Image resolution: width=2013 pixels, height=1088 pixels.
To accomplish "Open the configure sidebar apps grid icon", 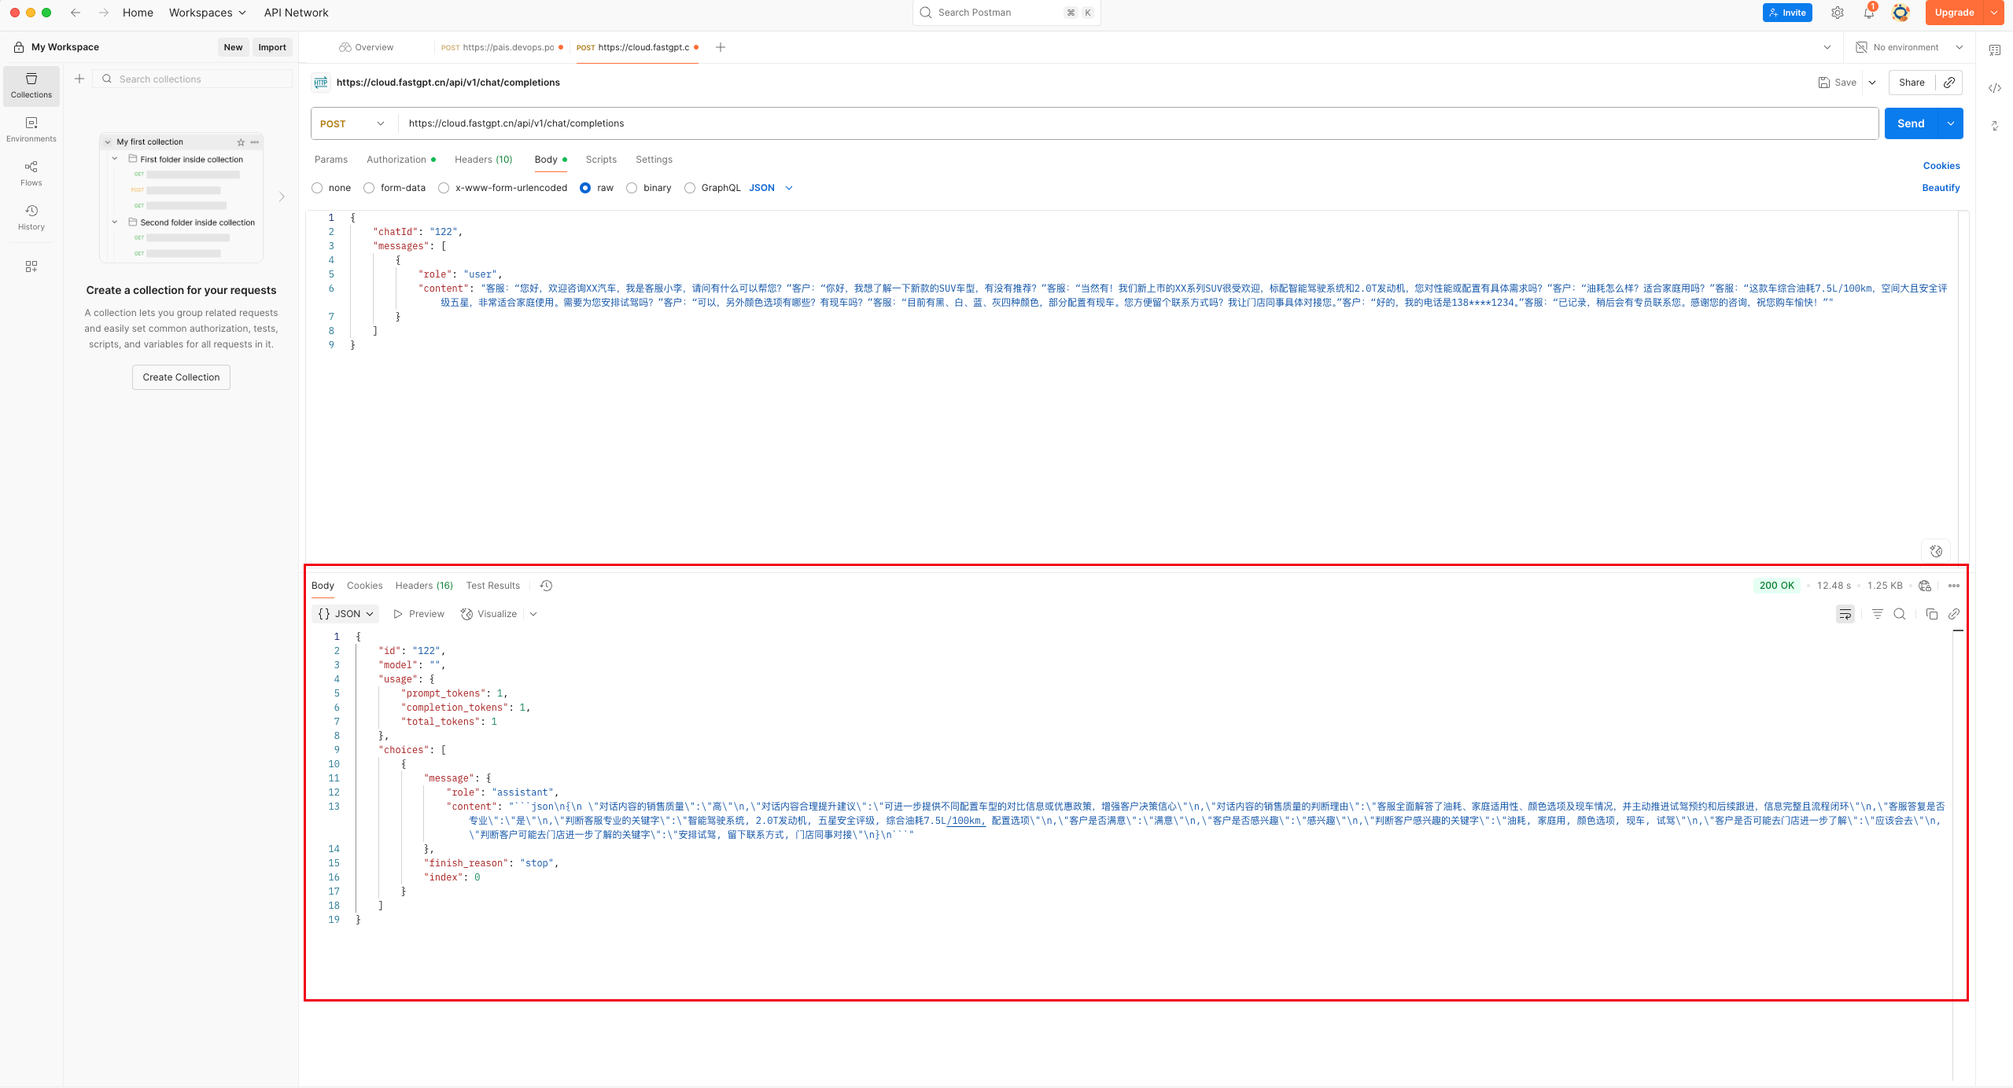I will tap(31, 266).
